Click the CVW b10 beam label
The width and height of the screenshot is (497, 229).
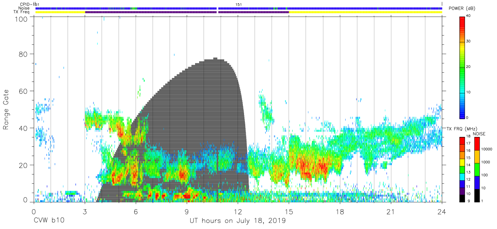49,221
